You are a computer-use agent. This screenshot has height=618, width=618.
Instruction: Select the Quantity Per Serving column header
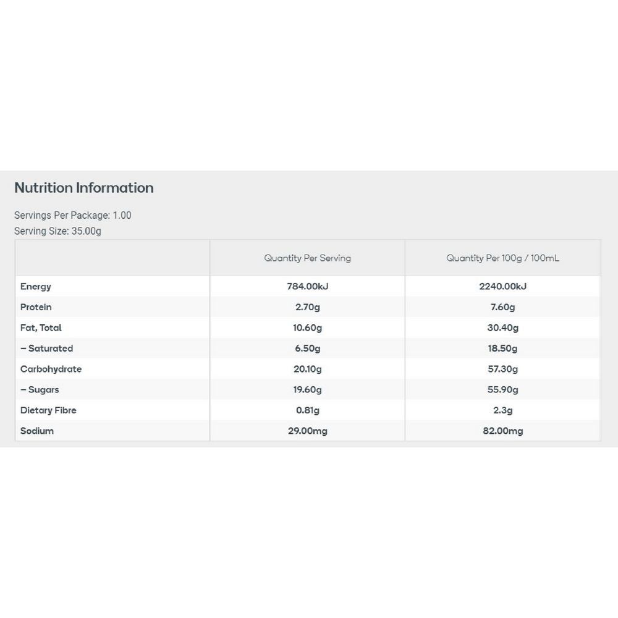[307, 258]
